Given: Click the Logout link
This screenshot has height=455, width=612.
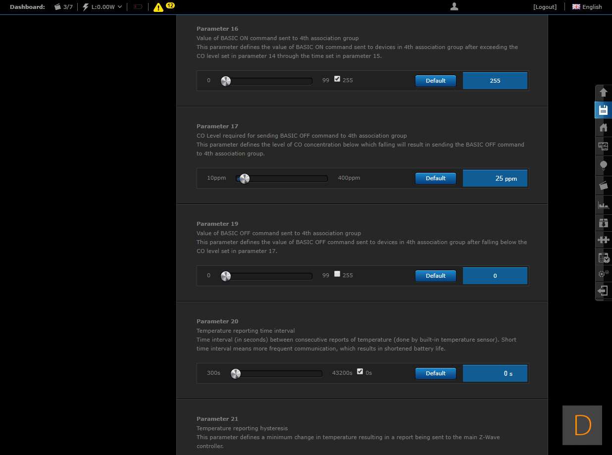Looking at the screenshot, I should coord(545,7).
